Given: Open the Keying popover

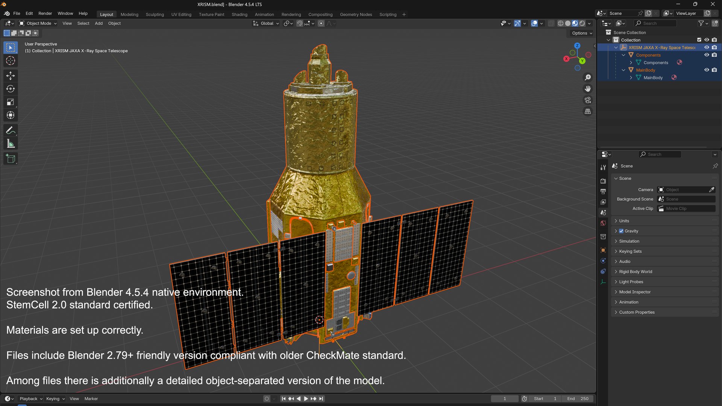Looking at the screenshot, I should tap(55, 399).
